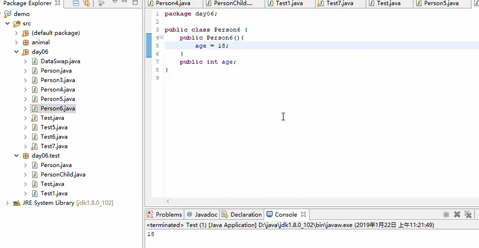The image size is (479, 248).
Task: Collapse all items in Package Explorer
Action: pos(76,3)
